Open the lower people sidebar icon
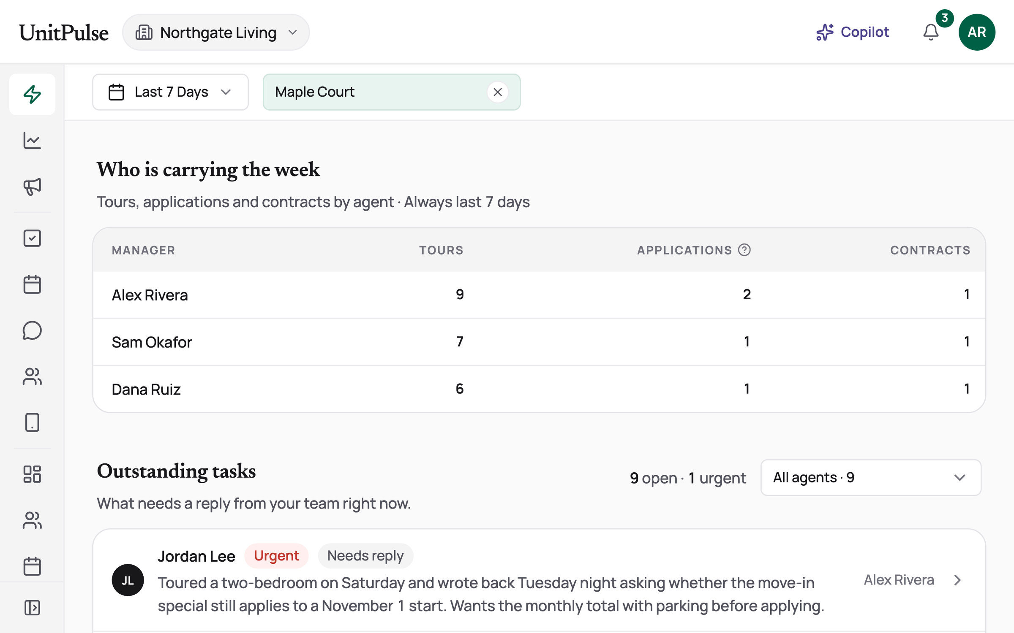Viewport: 1014px width, 633px height. coord(32,520)
